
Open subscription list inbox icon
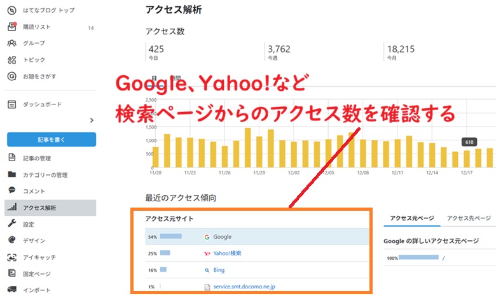11,27
